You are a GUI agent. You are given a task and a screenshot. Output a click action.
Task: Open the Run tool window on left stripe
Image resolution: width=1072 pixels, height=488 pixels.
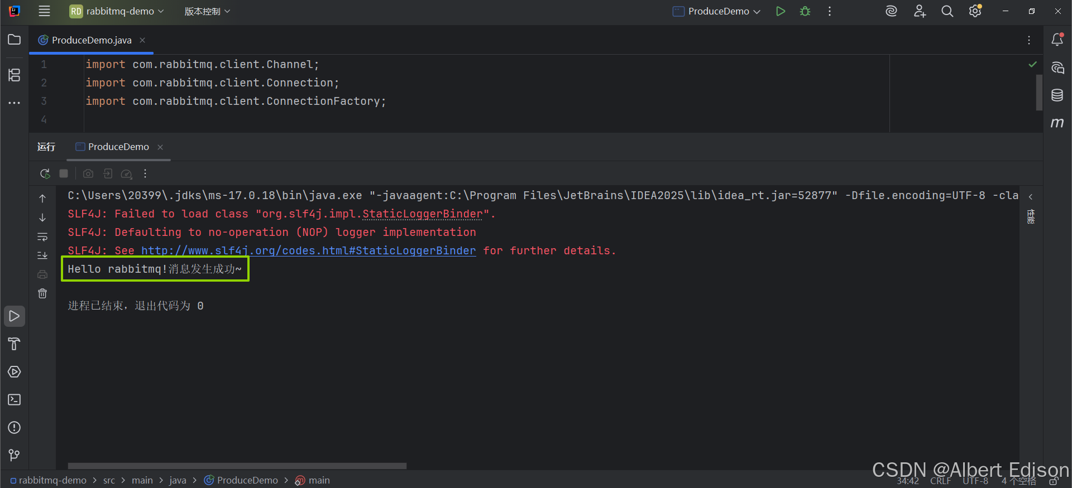[15, 316]
